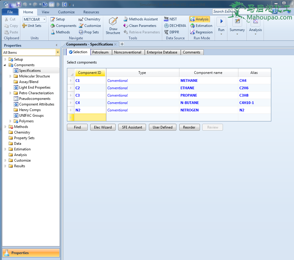Switch to the Petroleum tab

(100, 52)
